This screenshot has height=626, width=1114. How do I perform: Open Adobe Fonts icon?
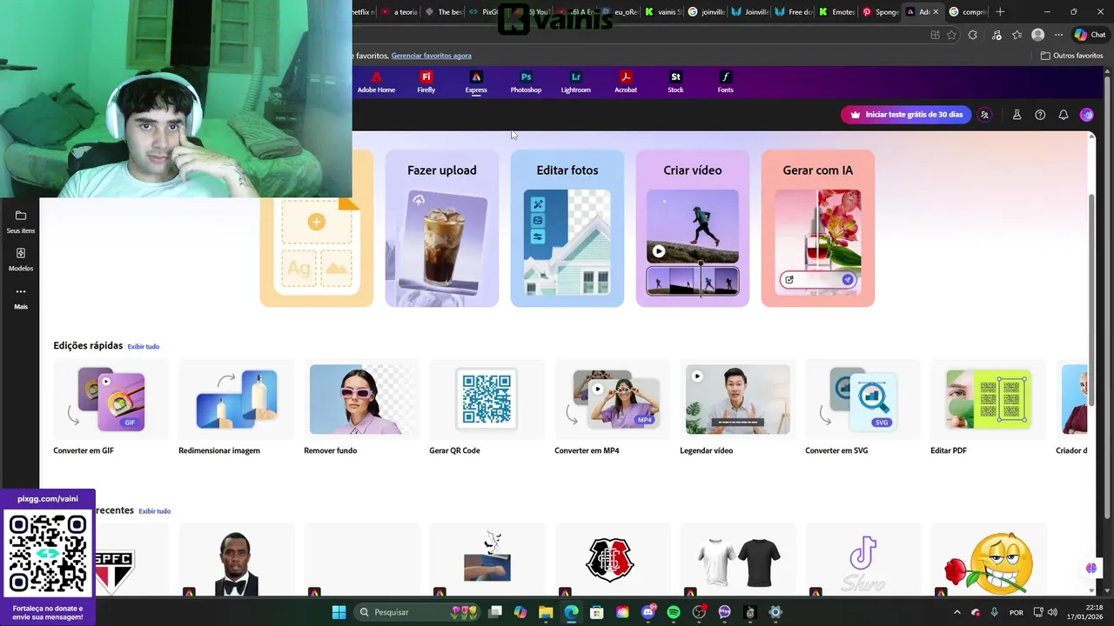pos(725,83)
